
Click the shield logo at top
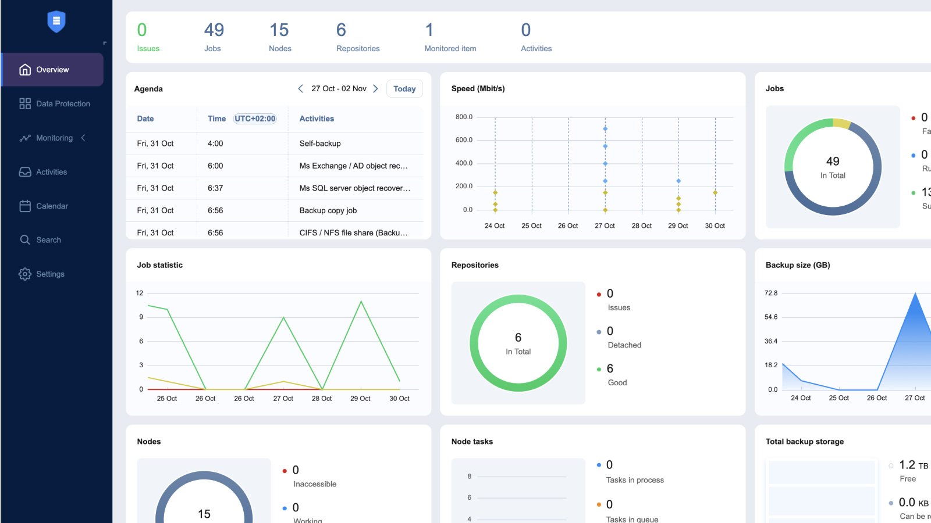[55, 21]
